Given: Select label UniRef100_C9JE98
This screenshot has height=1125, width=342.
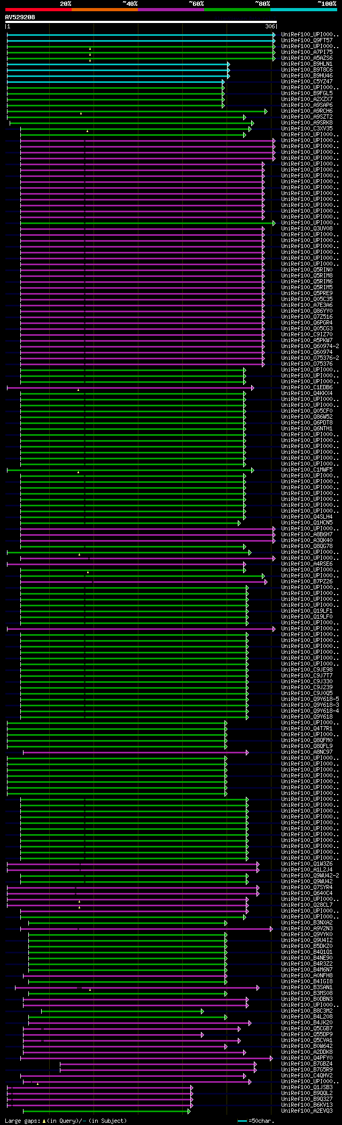Looking at the screenshot, I should 307,669.
